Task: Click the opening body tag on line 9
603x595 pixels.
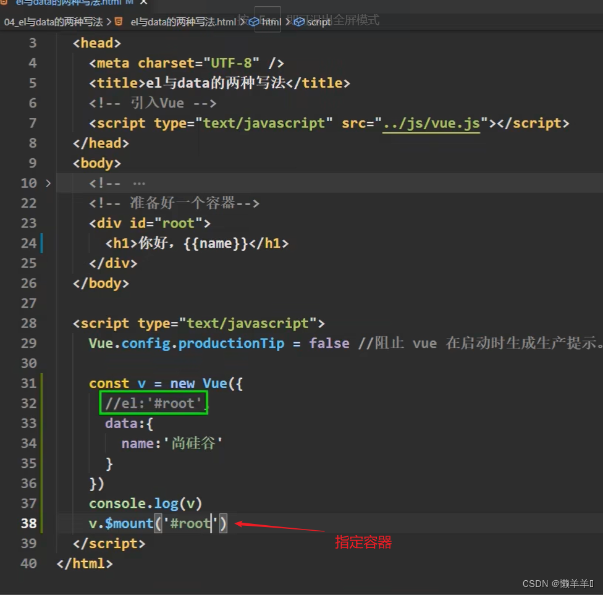Action: point(97,163)
